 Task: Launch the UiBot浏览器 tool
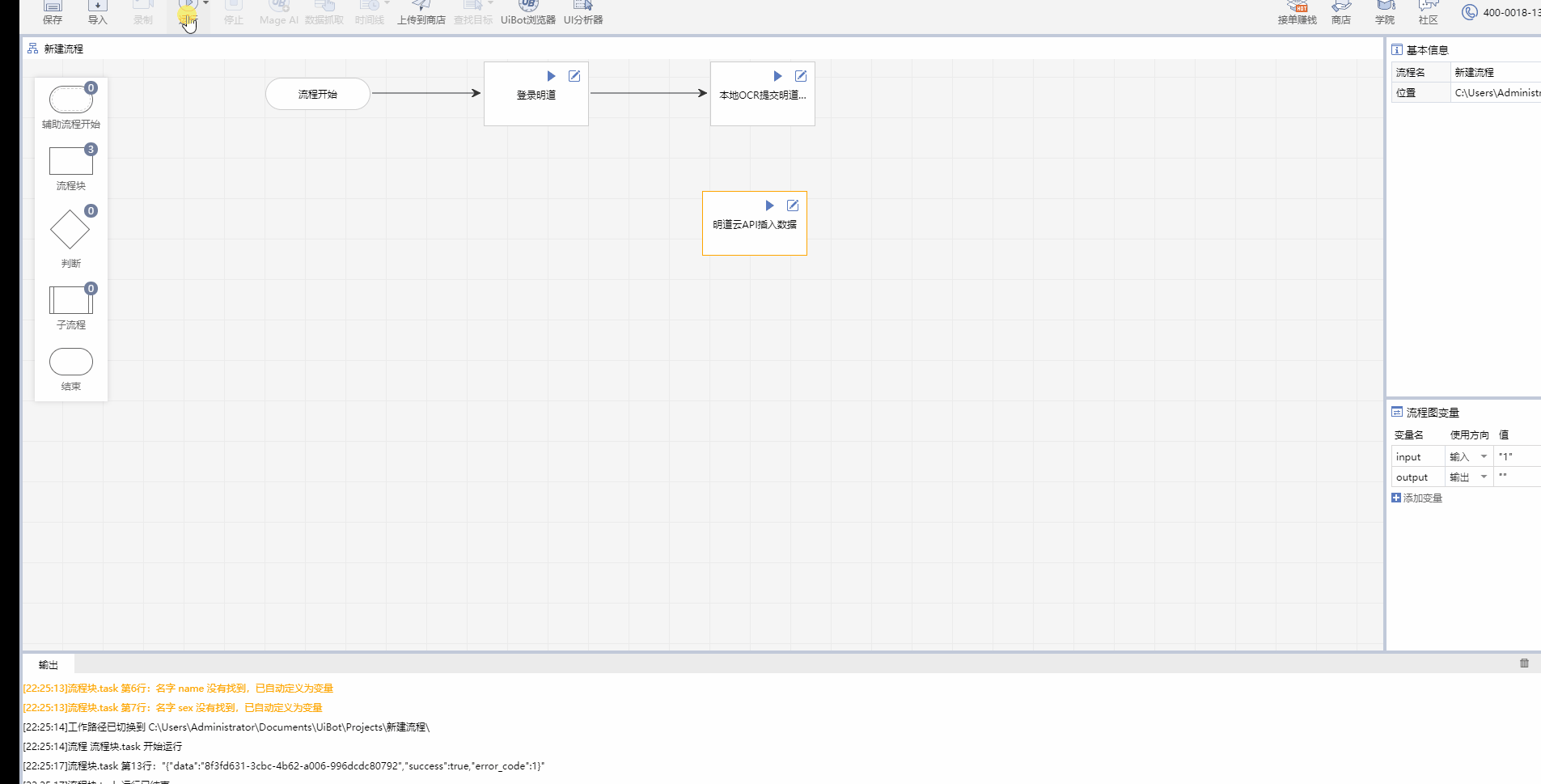tap(528, 12)
